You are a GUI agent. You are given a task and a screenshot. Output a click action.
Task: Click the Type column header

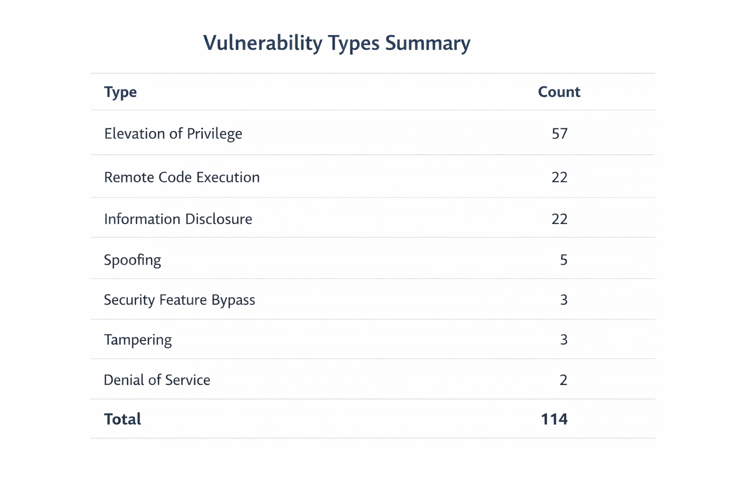[x=120, y=92]
